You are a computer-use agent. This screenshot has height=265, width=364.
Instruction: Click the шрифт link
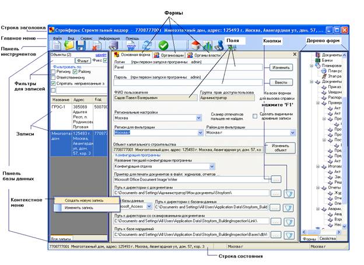[101, 55]
